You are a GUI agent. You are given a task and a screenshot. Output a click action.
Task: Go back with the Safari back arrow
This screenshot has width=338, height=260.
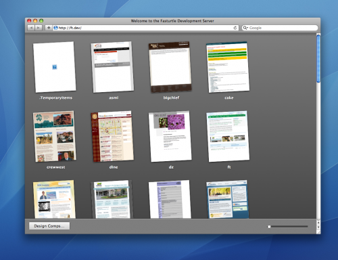coord(31,28)
